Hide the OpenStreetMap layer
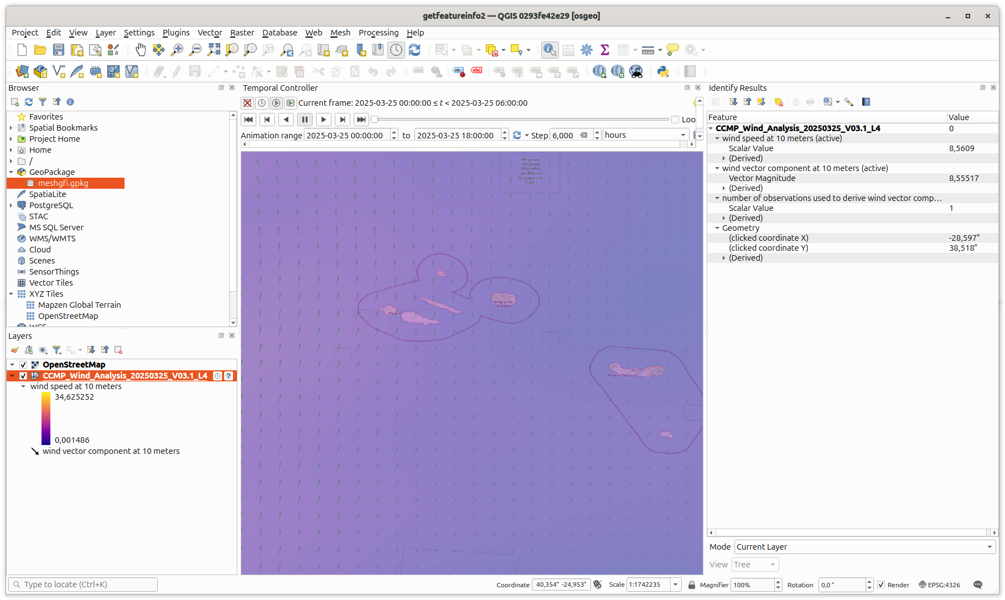The width and height of the screenshot is (1005, 600). pos(23,364)
